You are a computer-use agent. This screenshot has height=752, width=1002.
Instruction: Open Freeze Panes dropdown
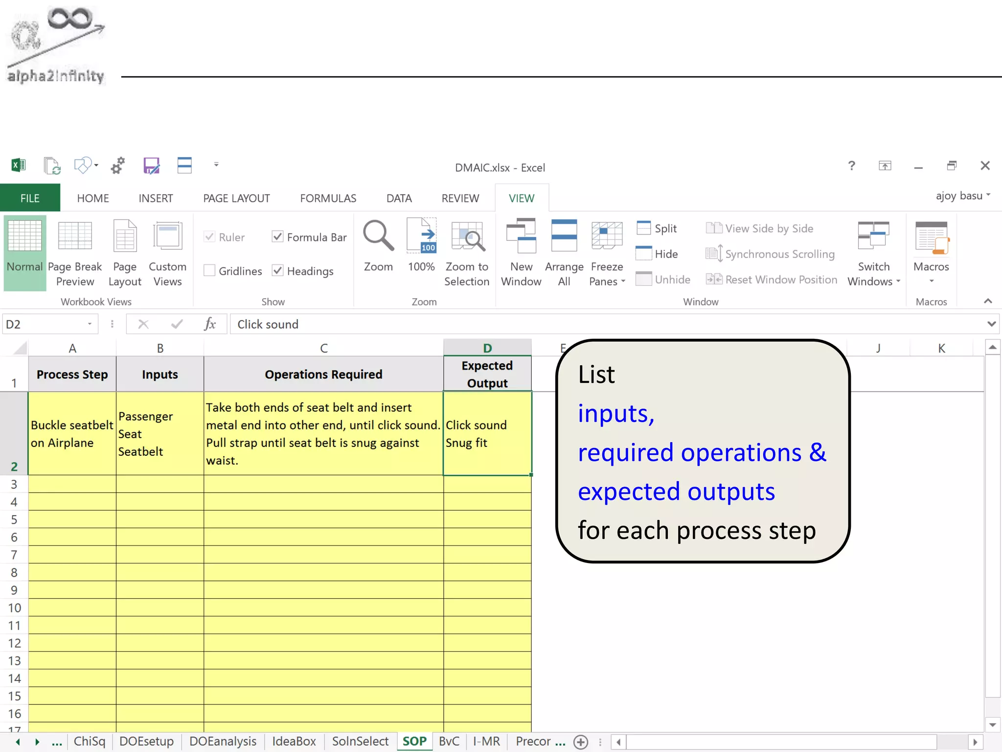coord(607,252)
